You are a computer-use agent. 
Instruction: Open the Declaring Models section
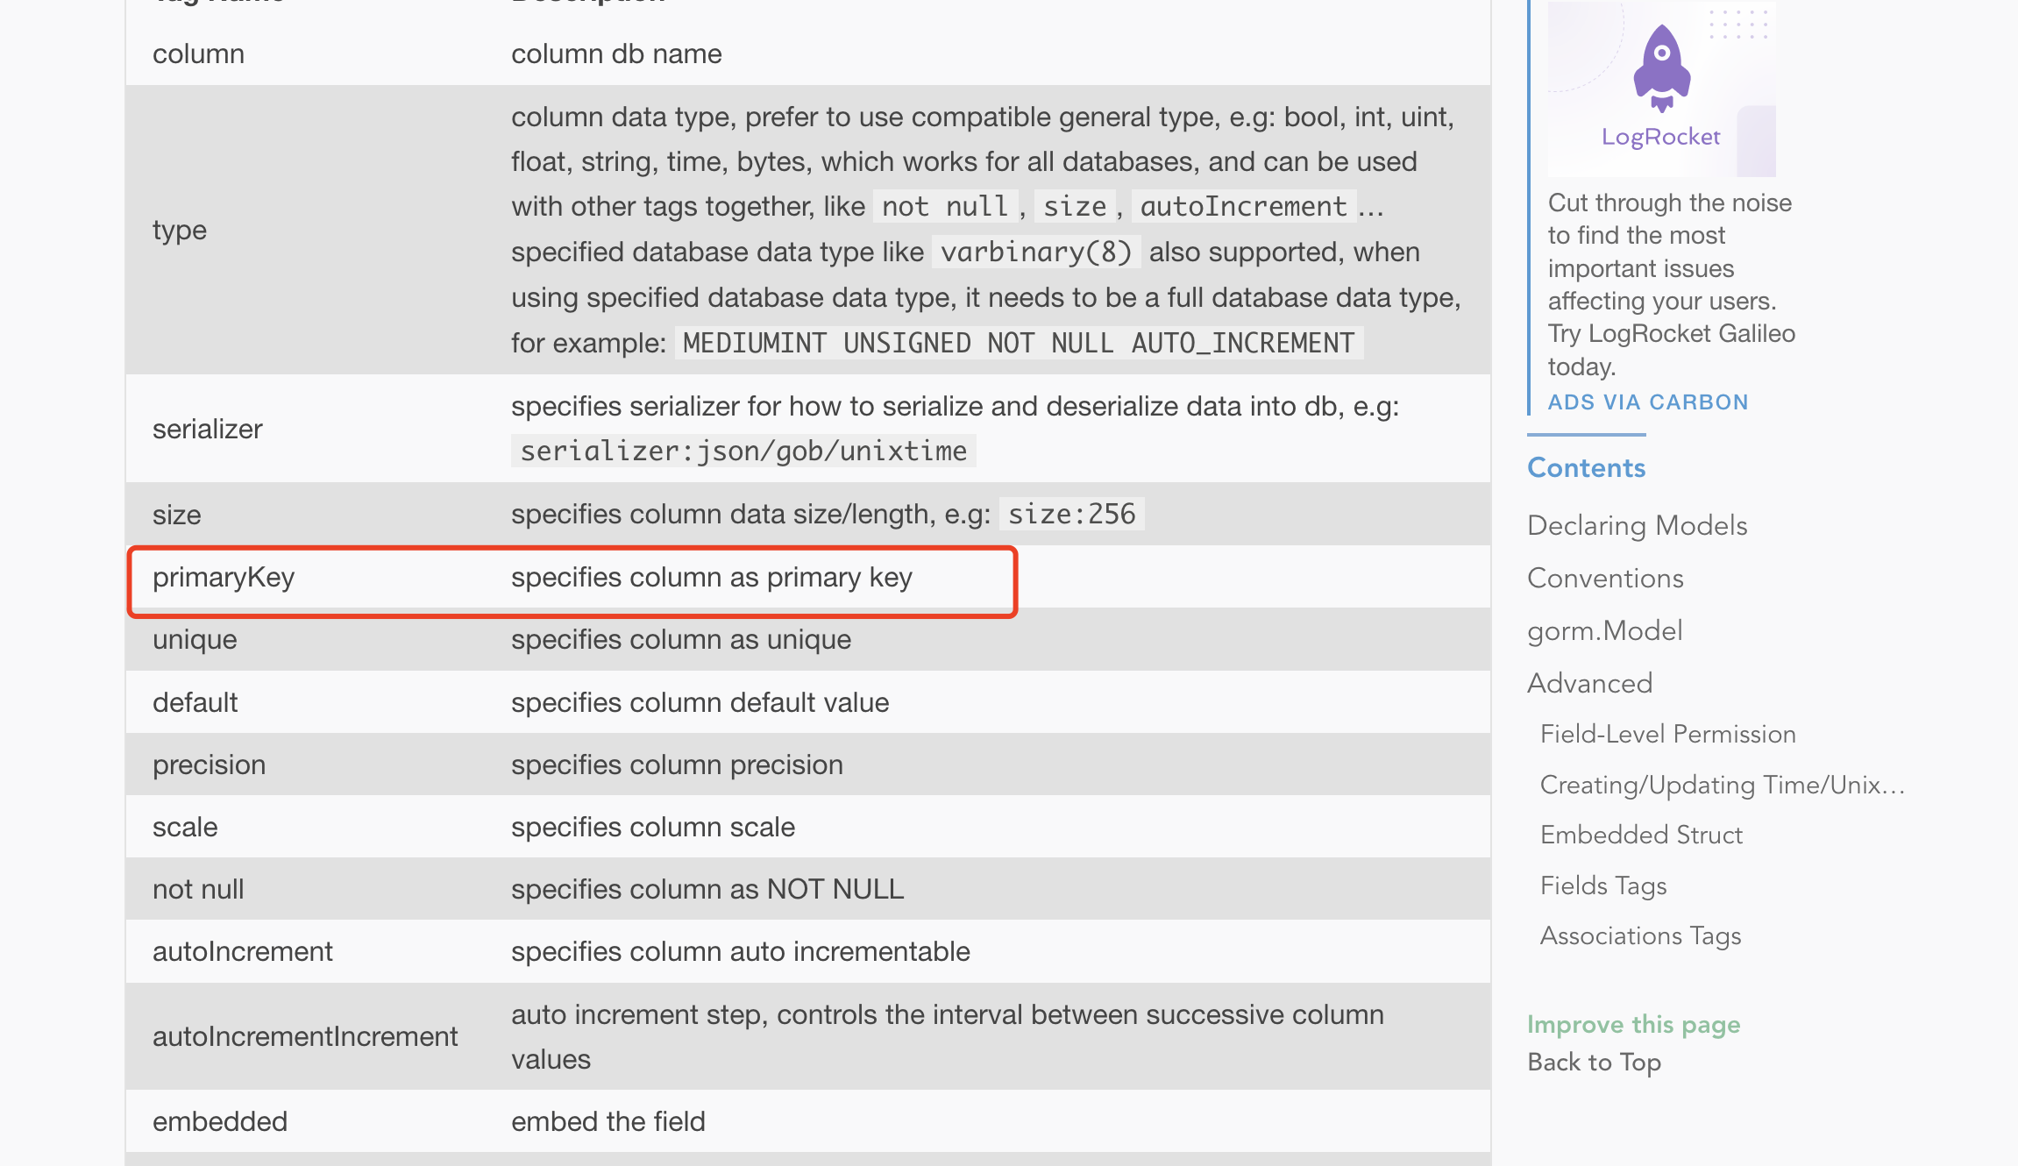[x=1636, y=525]
